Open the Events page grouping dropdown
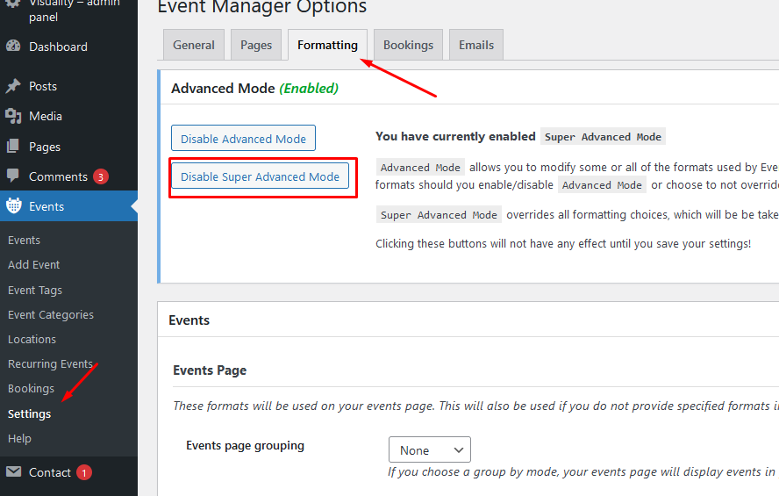This screenshot has height=496, width=779. (x=430, y=450)
